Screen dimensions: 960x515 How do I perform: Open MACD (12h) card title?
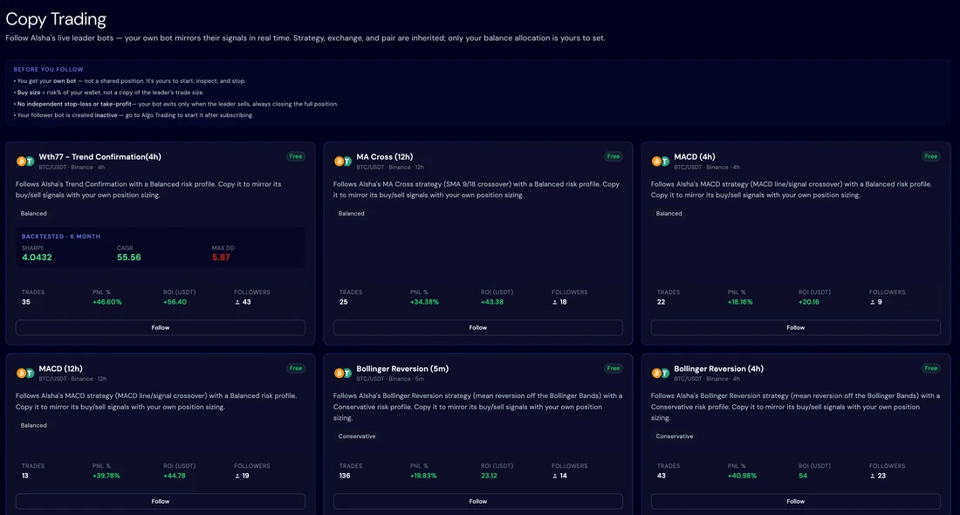click(x=60, y=368)
